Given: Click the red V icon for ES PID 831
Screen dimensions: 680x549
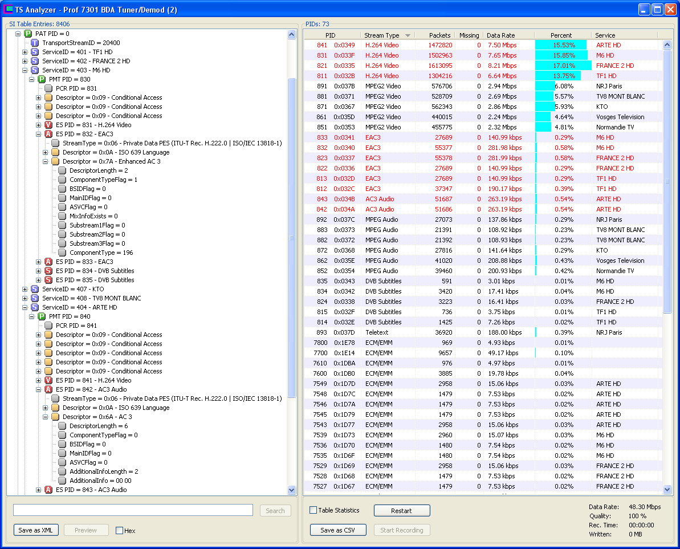Looking at the screenshot, I should pos(48,125).
